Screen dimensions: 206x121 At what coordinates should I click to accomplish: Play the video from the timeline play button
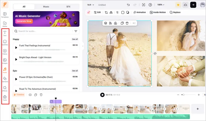pos(102,95)
